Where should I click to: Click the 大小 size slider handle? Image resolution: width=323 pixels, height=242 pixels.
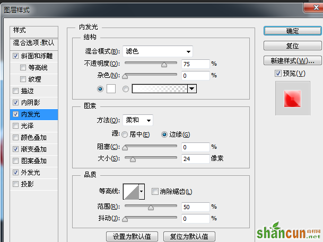[133, 159]
